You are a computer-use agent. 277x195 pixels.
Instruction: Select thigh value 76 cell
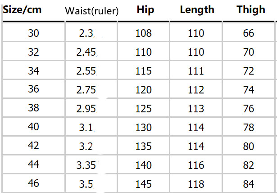point(249,109)
